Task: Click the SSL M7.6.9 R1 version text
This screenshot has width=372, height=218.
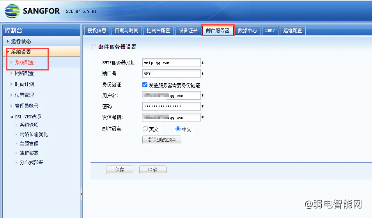Action: point(81,11)
